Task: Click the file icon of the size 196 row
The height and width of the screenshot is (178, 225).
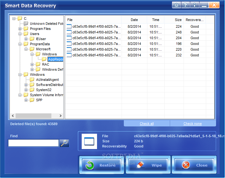Action: (x=69, y=44)
